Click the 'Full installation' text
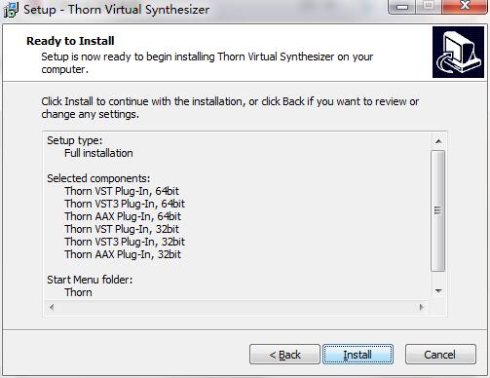The width and height of the screenshot is (490, 378). tap(98, 153)
